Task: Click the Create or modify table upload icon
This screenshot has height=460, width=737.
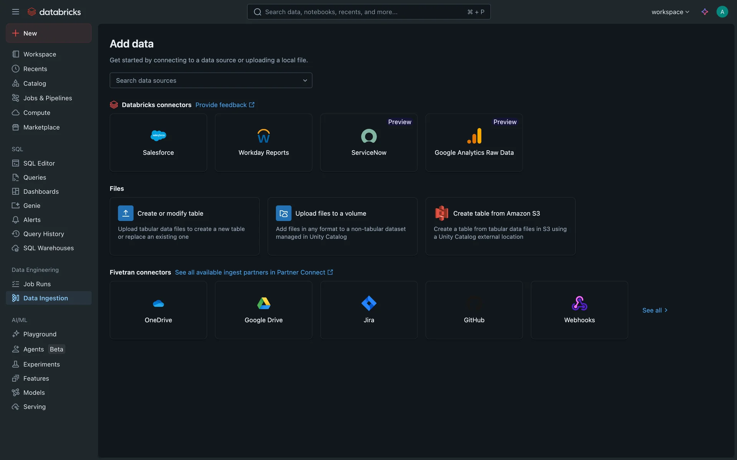Action: [126, 213]
